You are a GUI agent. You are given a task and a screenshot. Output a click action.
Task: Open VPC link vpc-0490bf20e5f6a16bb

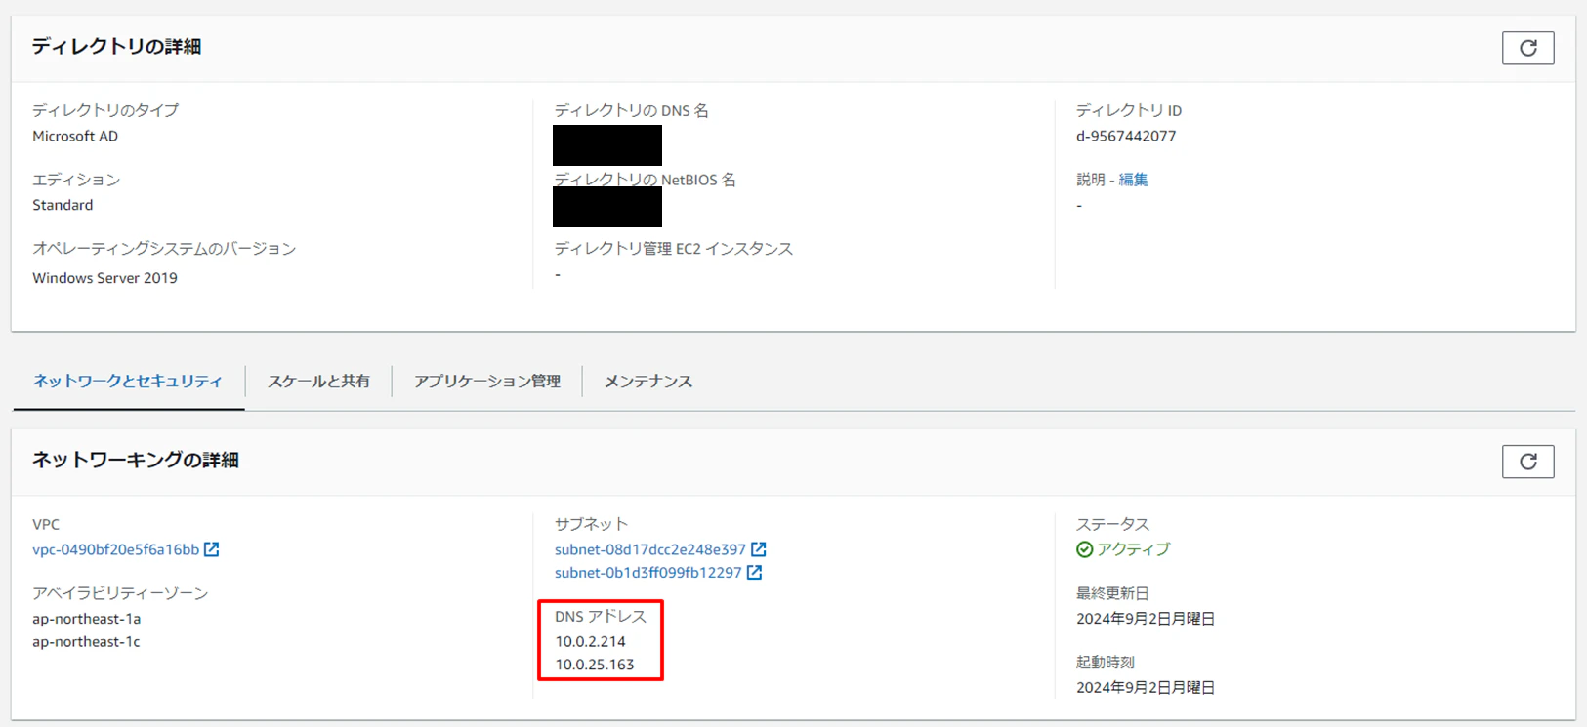point(115,549)
